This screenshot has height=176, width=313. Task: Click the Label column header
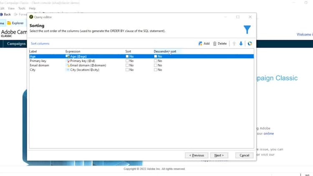coord(33,51)
